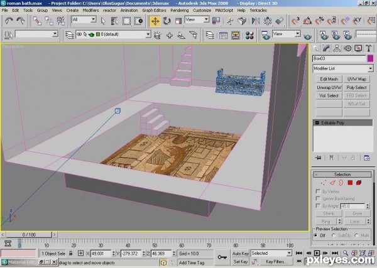
Task: Click the Unwrap UVW modifier button
Action: [329, 87]
